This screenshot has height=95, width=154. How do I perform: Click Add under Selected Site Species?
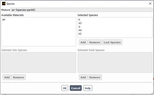[x=7, y=77]
